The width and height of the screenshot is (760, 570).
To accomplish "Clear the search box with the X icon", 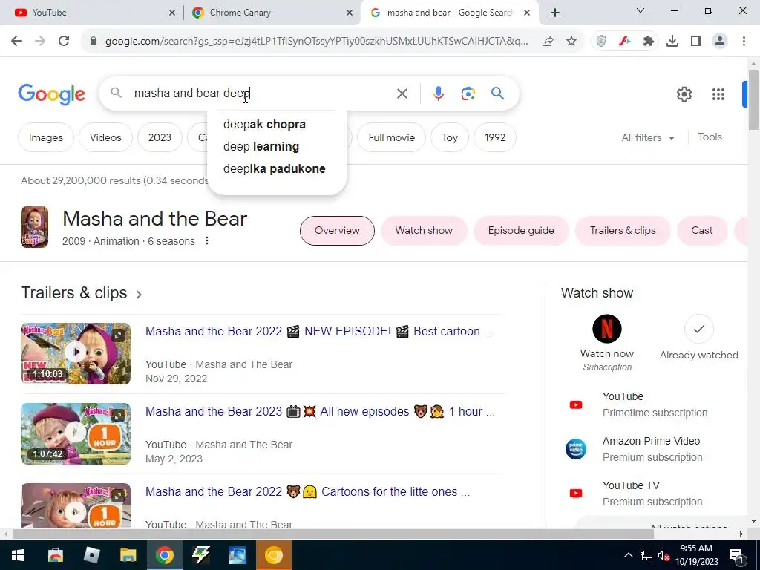I will pos(402,94).
